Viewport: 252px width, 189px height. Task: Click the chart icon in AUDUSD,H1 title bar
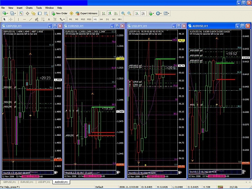click(x=190, y=26)
